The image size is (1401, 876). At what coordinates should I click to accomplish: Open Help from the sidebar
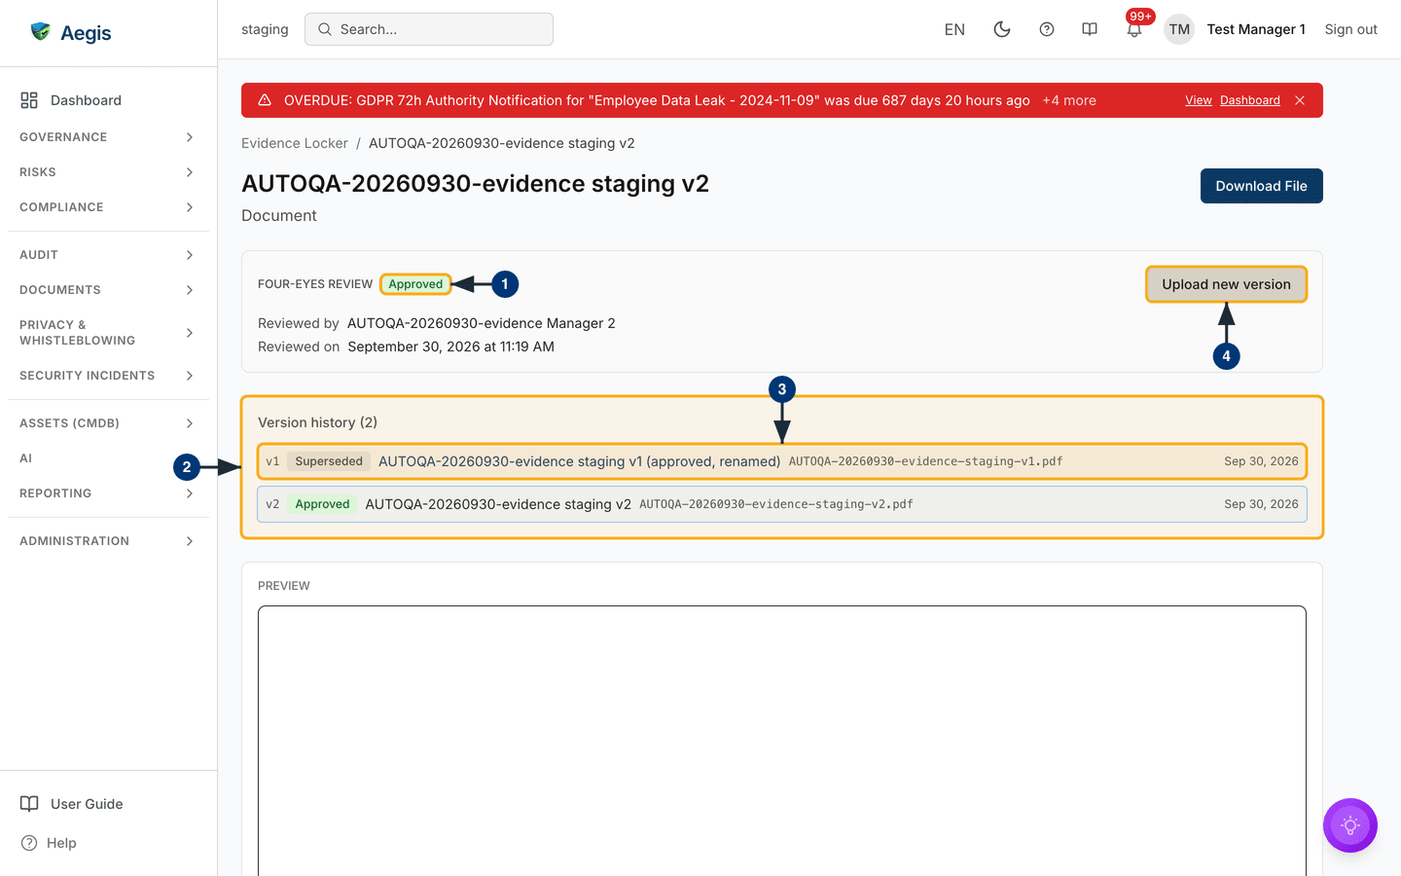click(x=61, y=843)
